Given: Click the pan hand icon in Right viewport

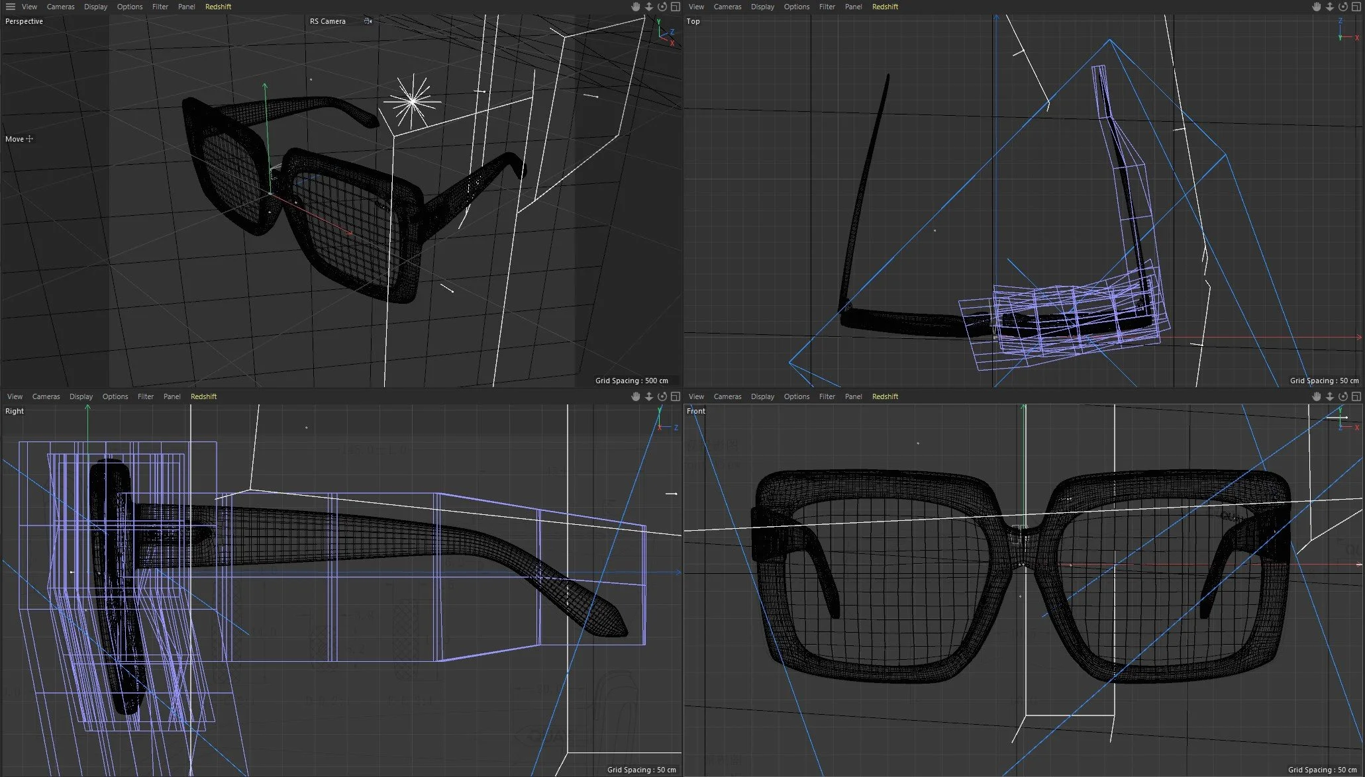Looking at the screenshot, I should (635, 396).
